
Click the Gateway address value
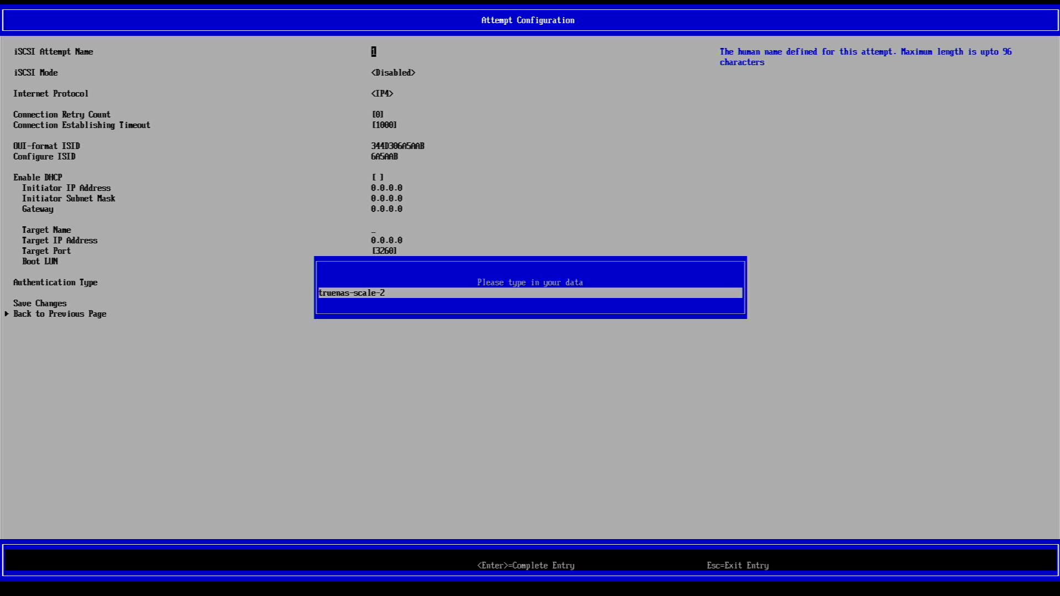(x=386, y=209)
